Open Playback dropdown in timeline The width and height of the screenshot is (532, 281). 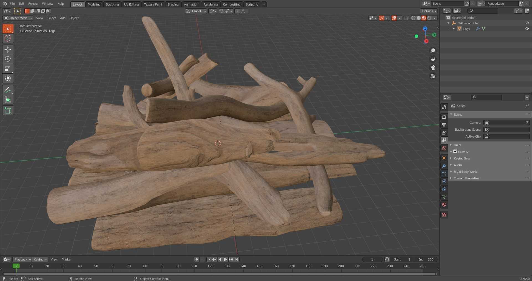click(x=22, y=259)
